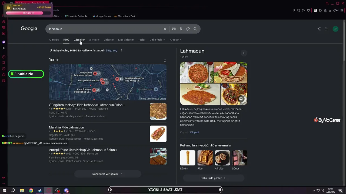
Task: Click Daha fazla yer göster button
Action: point(108,174)
